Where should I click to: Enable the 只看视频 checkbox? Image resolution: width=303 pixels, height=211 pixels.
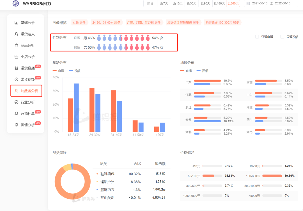click(282, 37)
